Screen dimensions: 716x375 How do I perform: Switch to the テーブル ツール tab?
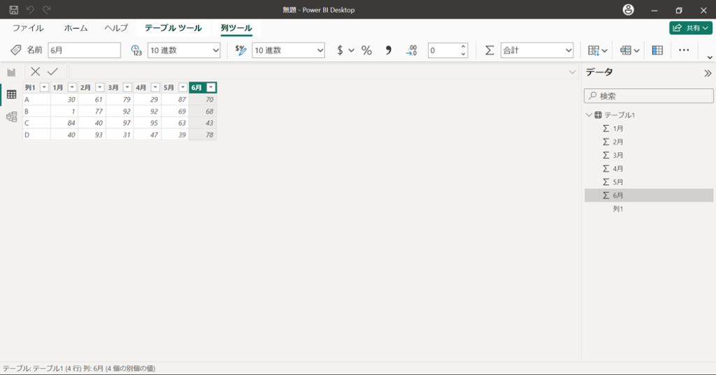tap(173, 28)
